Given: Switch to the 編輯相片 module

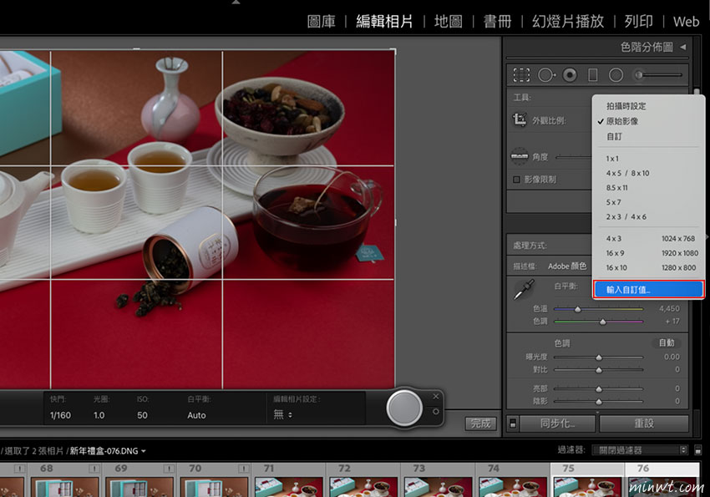Looking at the screenshot, I should click(384, 21).
